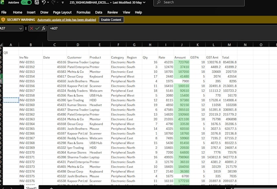This screenshot has width=277, height=189.
Task: Click the GST Amt cell 143812.8
Action: (213, 157)
